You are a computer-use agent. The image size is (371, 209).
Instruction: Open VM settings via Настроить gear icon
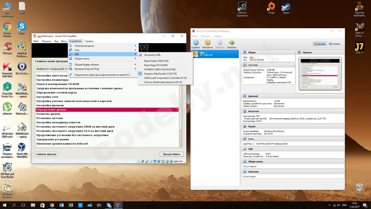tap(208, 44)
